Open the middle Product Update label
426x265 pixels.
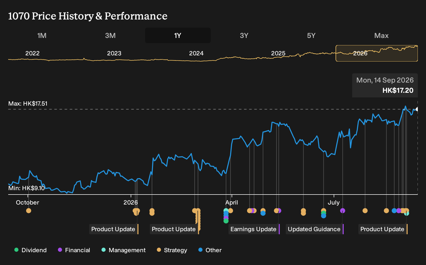pos(174,229)
